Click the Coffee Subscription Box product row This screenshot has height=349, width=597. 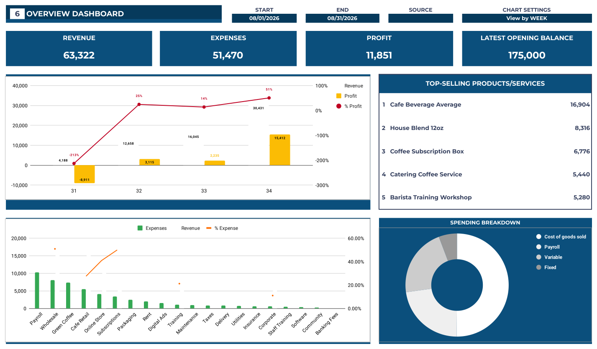click(486, 151)
